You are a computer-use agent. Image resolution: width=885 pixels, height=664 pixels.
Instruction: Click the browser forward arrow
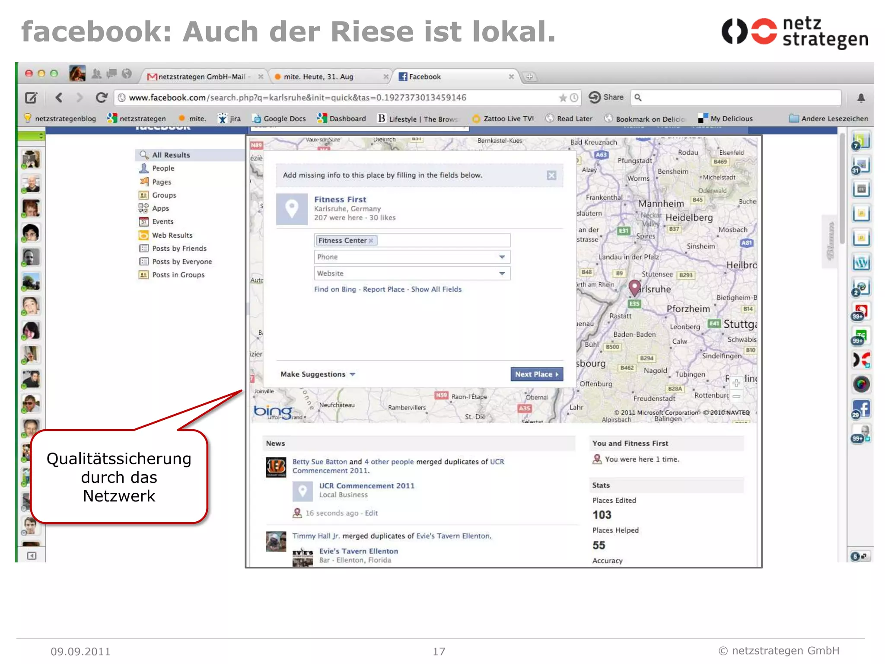point(79,98)
